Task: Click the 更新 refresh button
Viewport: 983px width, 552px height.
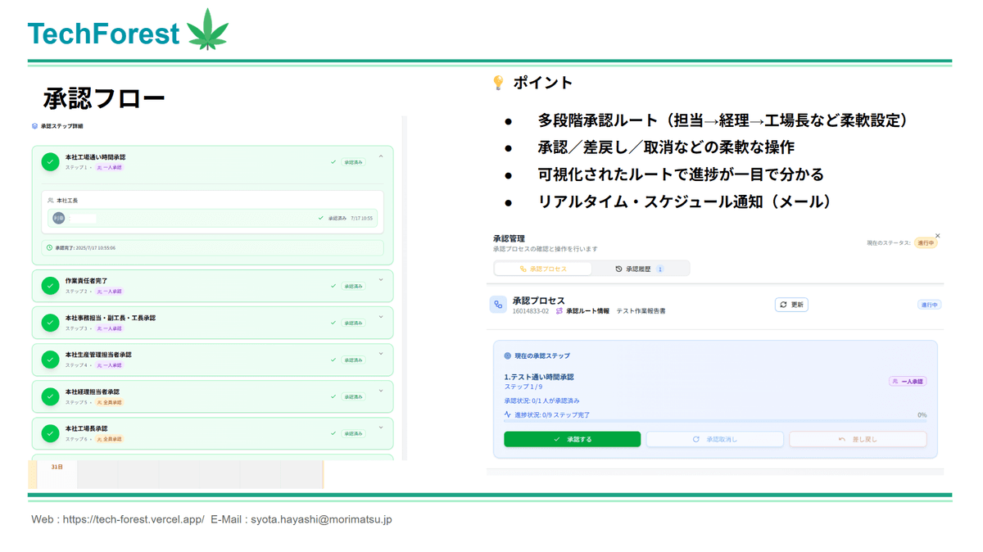Action: pos(791,305)
